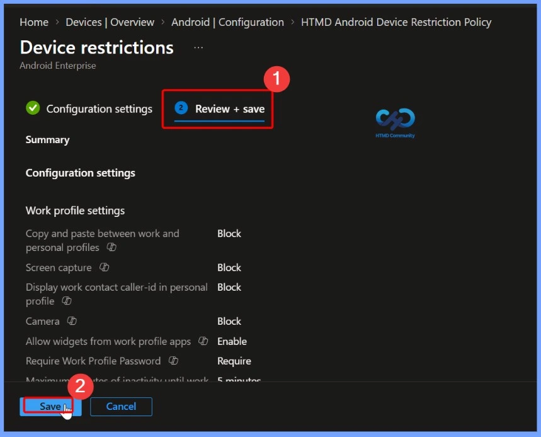Open the Home breadcrumb link
This screenshot has height=437, width=541.
(34, 22)
